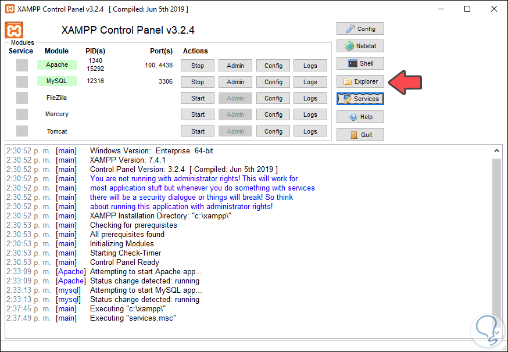
Task: View MySQL Logs
Action: 310,82
